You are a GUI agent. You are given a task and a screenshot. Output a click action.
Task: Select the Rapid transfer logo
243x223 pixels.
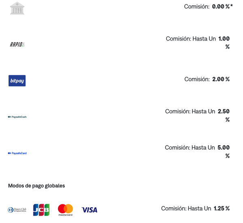click(x=17, y=45)
